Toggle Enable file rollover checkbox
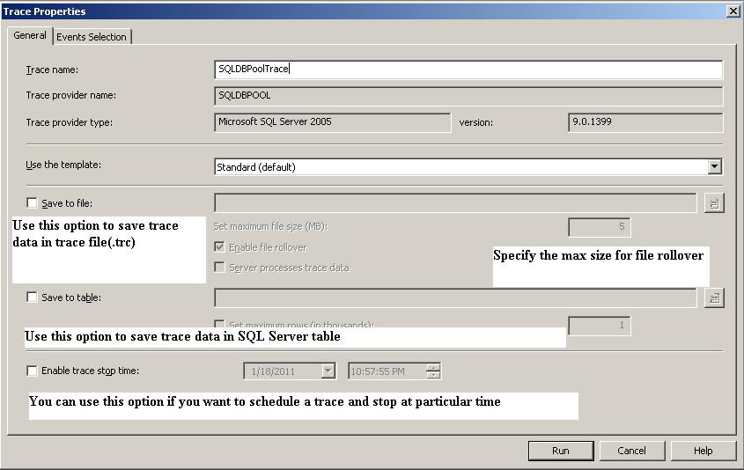This screenshot has height=470, width=744. coord(220,247)
